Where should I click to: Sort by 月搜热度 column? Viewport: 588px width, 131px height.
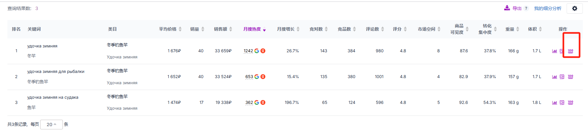pos(254,29)
